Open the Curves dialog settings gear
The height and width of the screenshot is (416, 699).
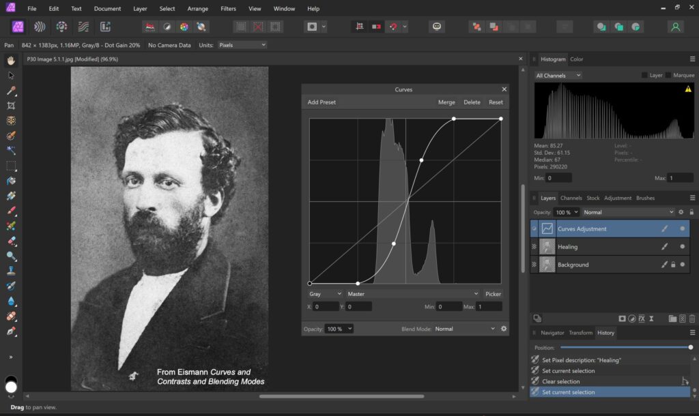504,329
